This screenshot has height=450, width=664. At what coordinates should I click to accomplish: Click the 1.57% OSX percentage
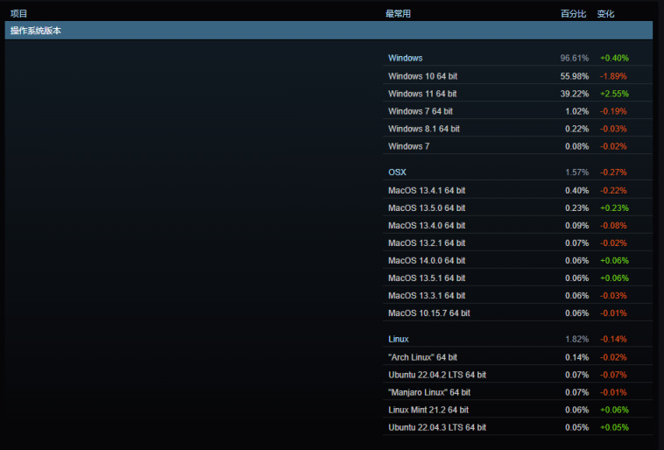[x=576, y=172]
